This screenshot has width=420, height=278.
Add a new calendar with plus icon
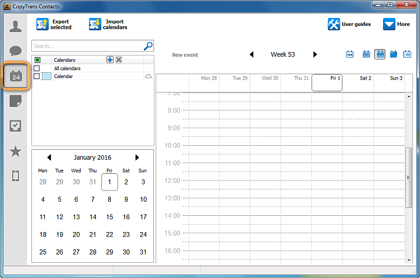click(x=110, y=60)
